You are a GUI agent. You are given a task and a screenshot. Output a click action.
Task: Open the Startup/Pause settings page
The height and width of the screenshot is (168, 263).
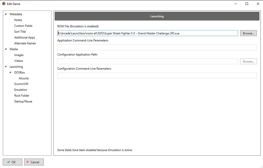click(x=23, y=101)
